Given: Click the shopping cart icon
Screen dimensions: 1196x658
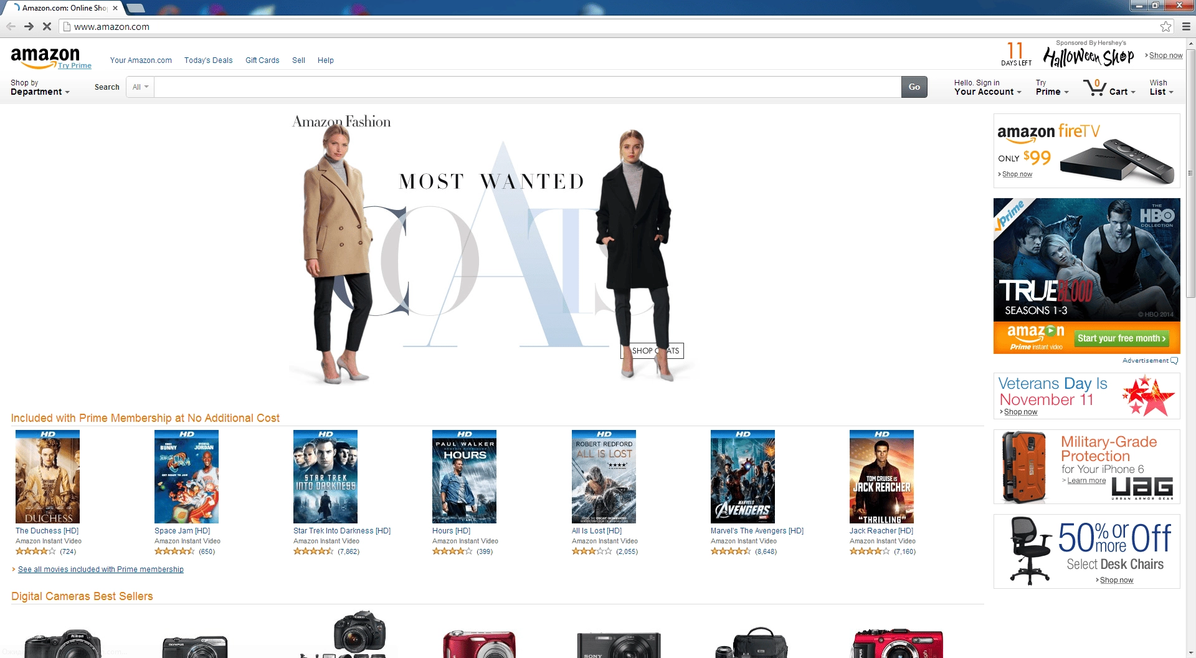Looking at the screenshot, I should (x=1094, y=87).
